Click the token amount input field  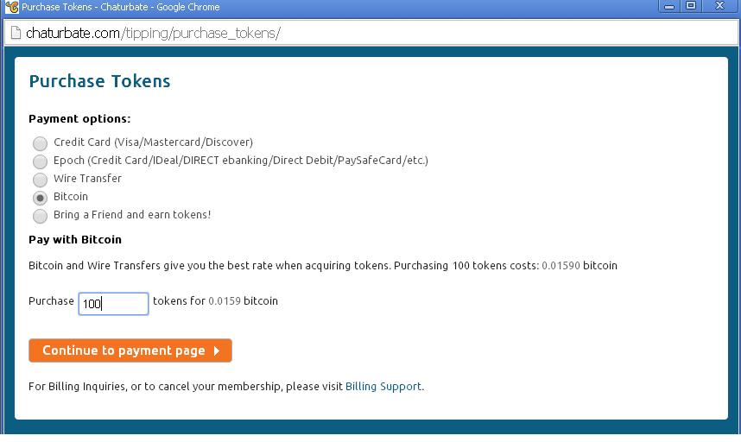tap(113, 304)
